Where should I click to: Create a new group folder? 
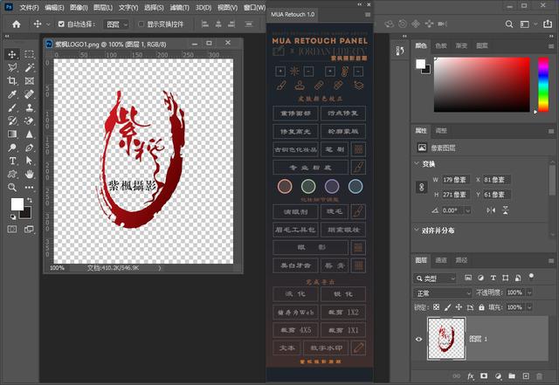pos(512,376)
